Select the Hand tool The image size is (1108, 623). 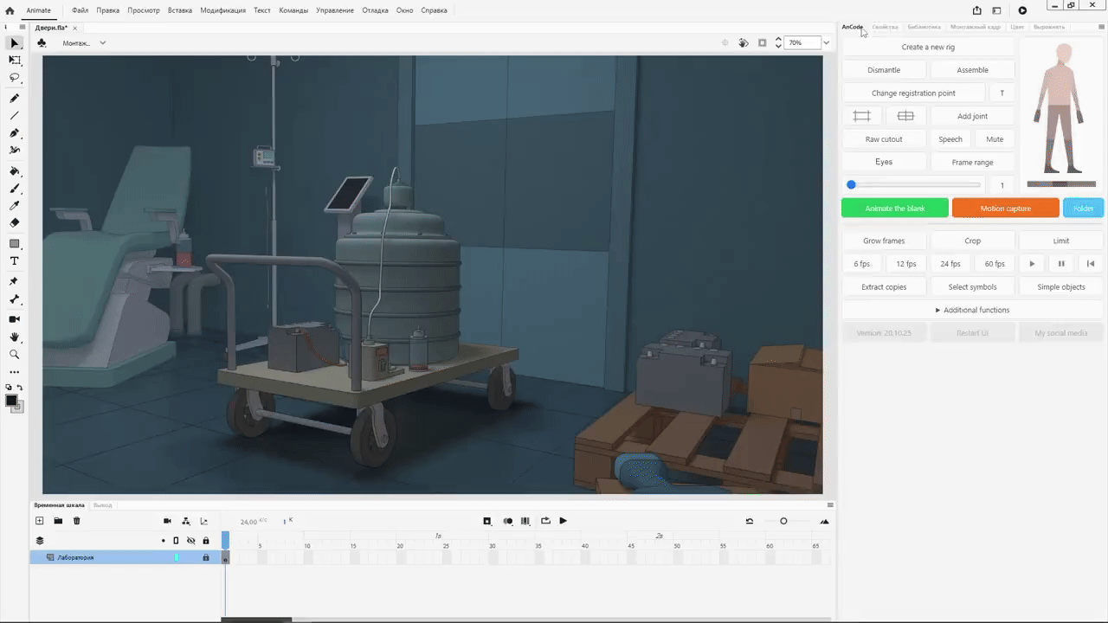coord(15,337)
